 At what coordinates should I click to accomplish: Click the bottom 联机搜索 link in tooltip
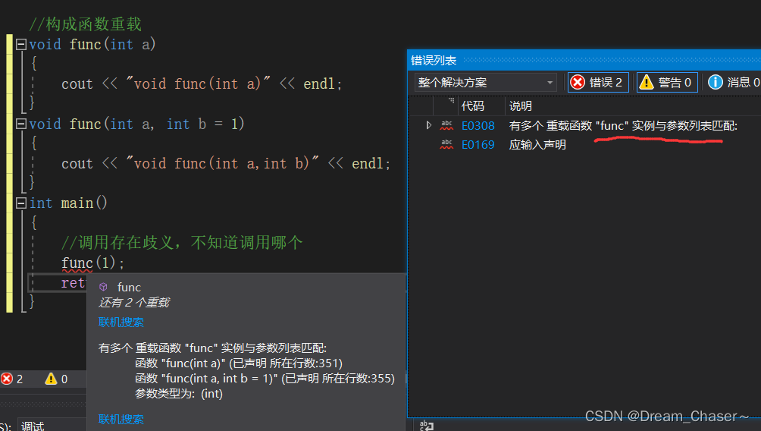pos(121,420)
